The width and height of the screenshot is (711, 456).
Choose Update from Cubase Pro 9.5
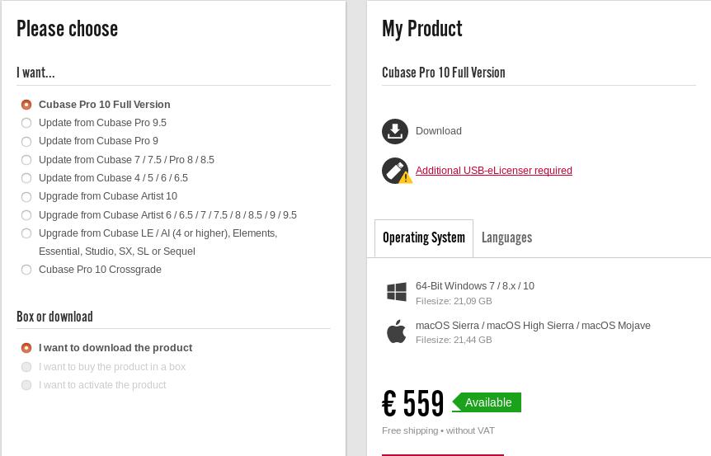(26, 123)
